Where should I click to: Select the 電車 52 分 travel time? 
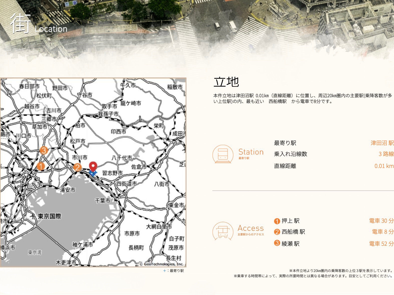point(381,243)
